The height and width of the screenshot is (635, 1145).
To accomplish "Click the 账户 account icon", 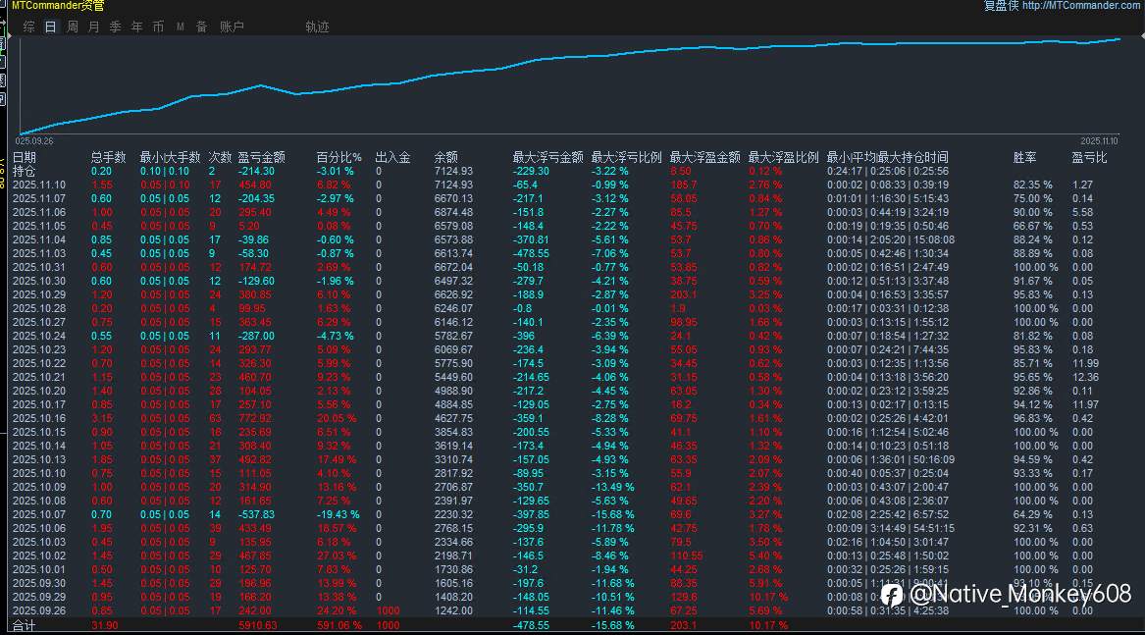I will click(233, 26).
